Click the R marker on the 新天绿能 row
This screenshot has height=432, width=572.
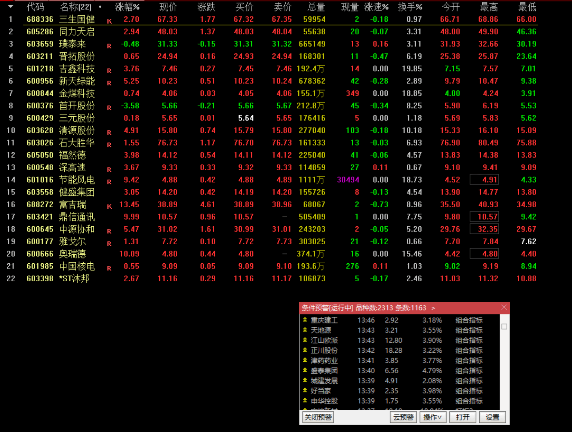pyautogui.click(x=109, y=83)
